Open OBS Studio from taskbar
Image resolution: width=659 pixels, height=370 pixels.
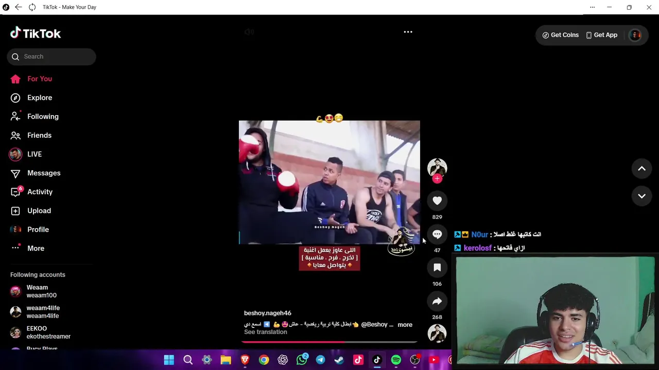pyautogui.click(x=415, y=360)
